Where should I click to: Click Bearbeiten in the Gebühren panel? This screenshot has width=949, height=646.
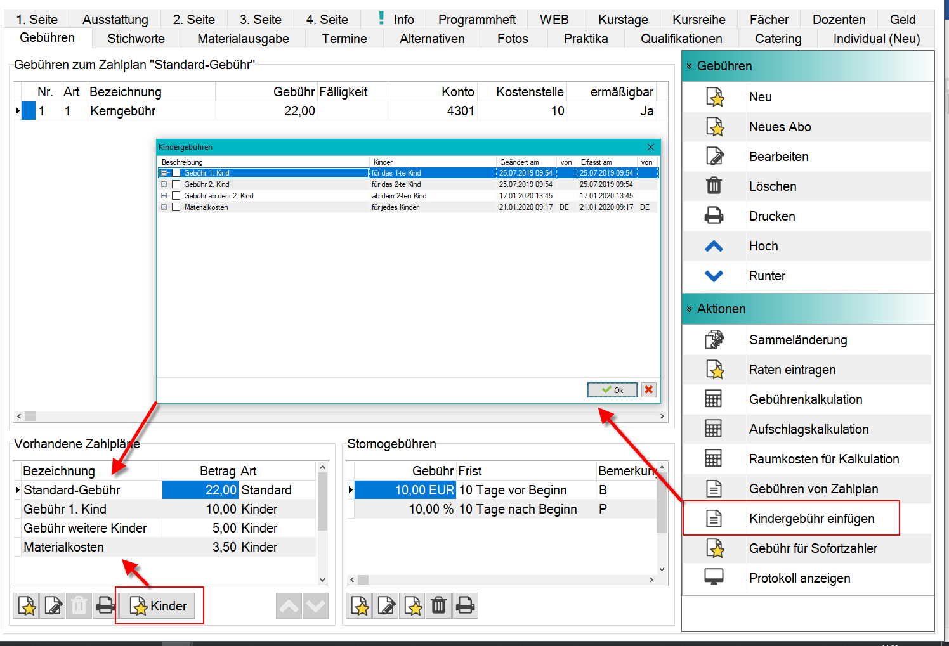pos(807,157)
